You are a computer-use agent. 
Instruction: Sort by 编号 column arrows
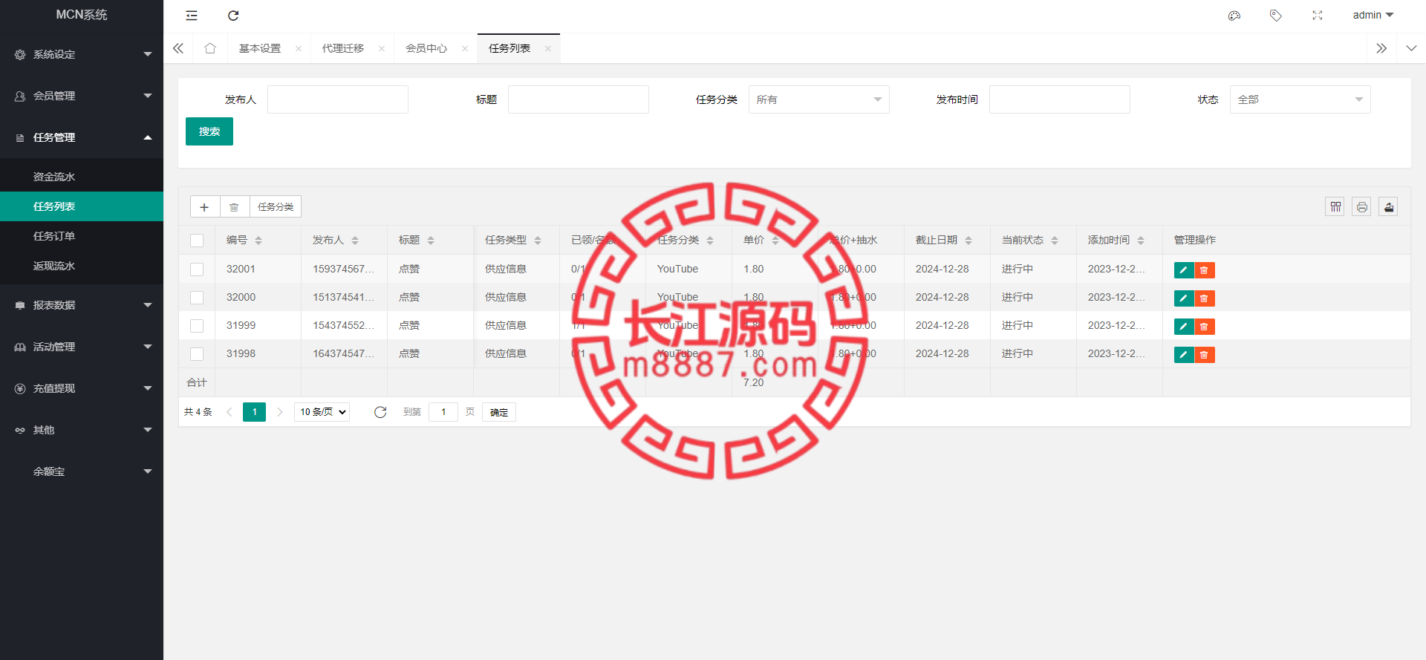tap(258, 241)
